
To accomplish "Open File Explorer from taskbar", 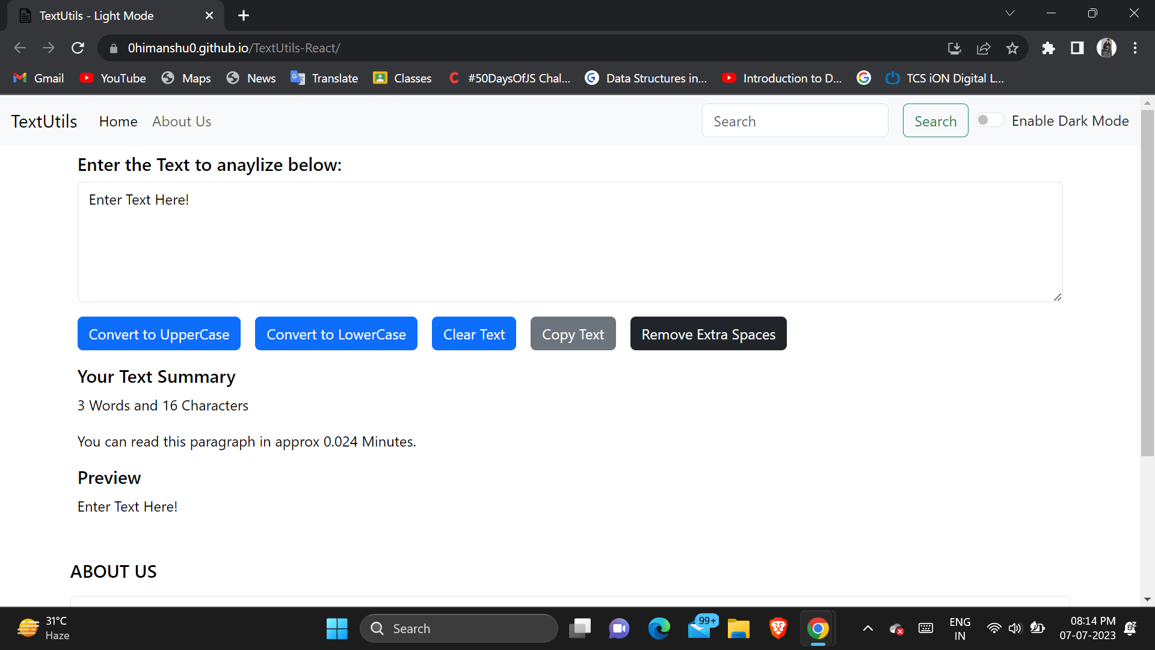I will tap(738, 628).
